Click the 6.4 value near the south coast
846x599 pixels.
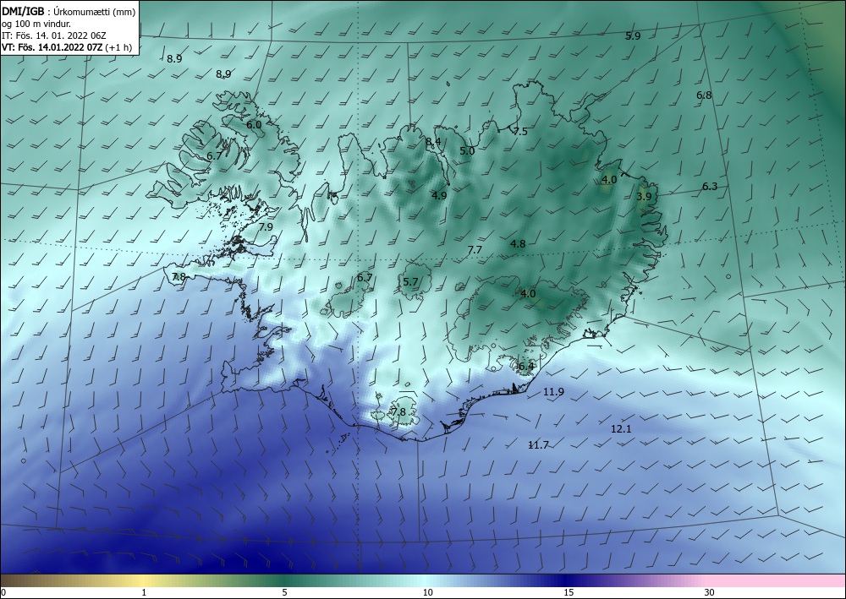click(526, 367)
